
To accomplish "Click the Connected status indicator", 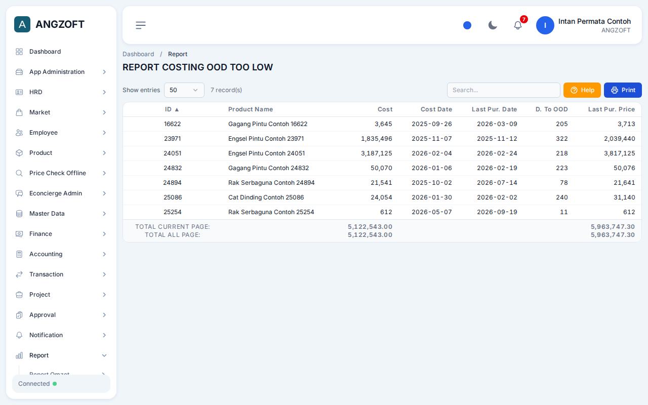I will 61,384.
